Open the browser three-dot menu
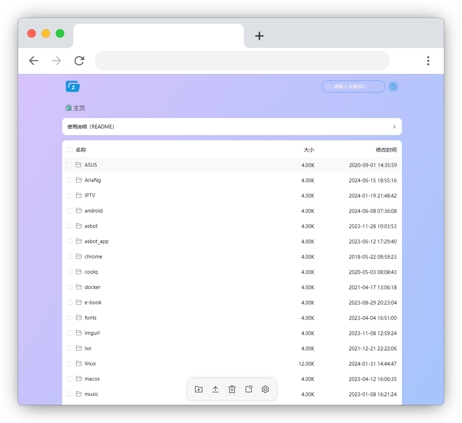462x423 pixels. (x=428, y=61)
